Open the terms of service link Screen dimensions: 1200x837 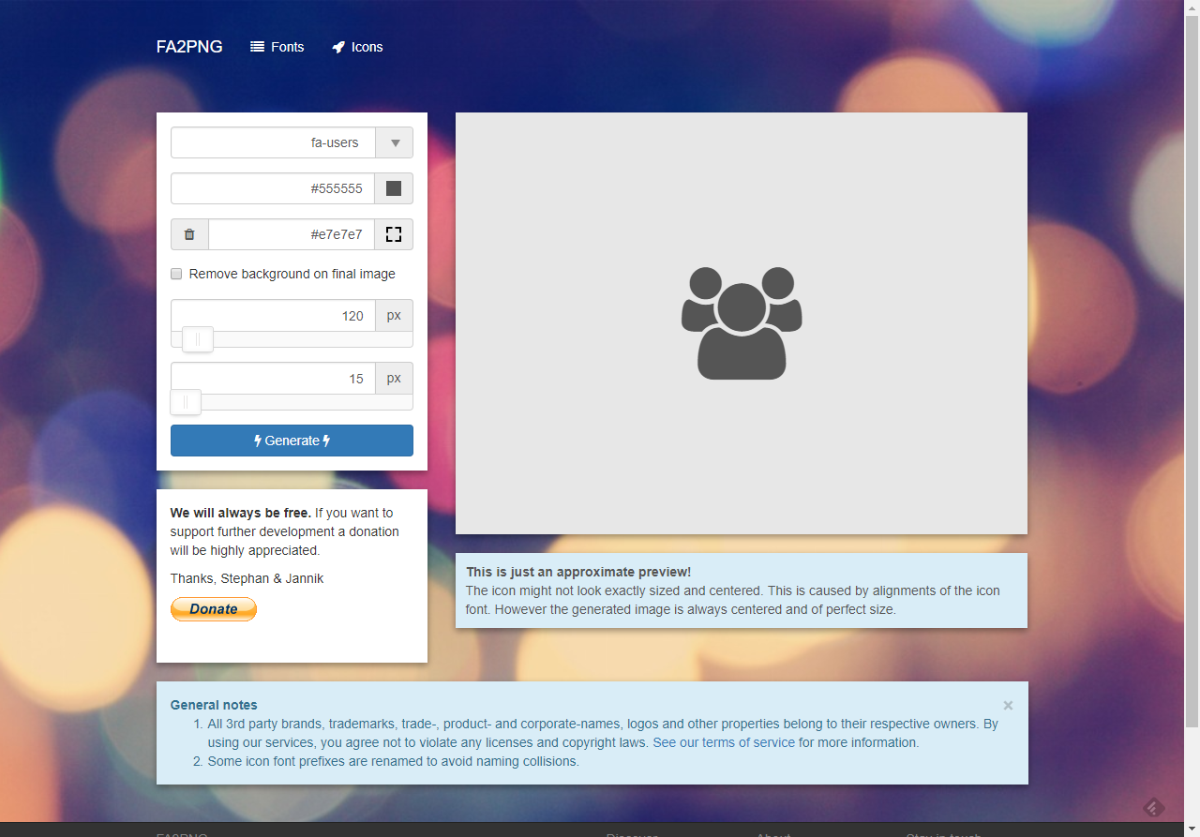point(723,742)
